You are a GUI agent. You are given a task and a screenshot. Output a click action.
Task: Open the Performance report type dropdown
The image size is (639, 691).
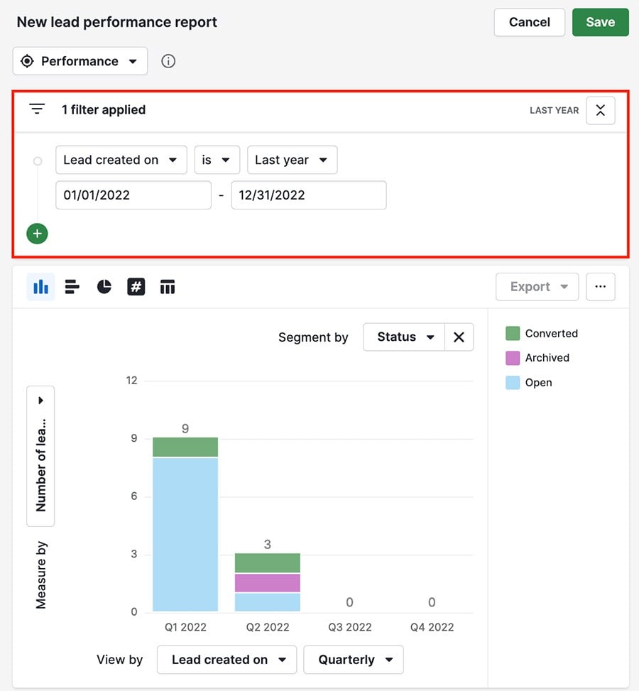80,61
